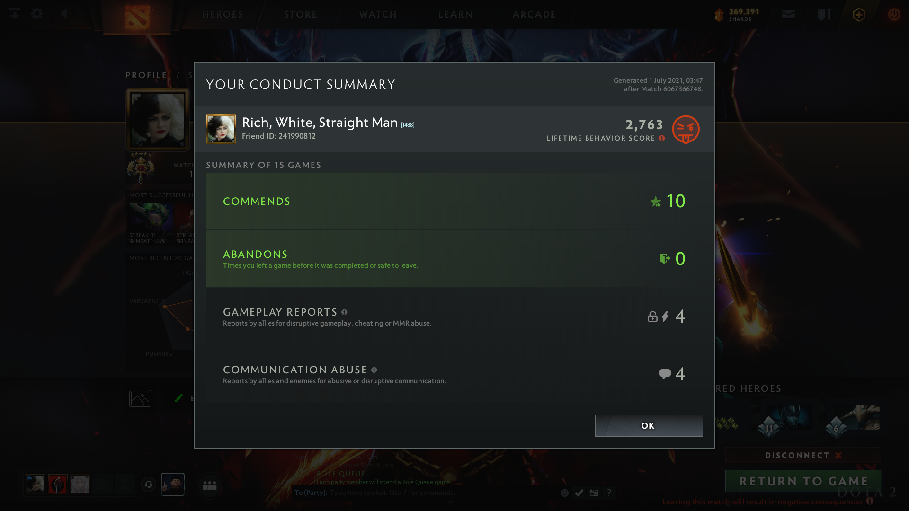Open the ARCADE tab

point(534,15)
